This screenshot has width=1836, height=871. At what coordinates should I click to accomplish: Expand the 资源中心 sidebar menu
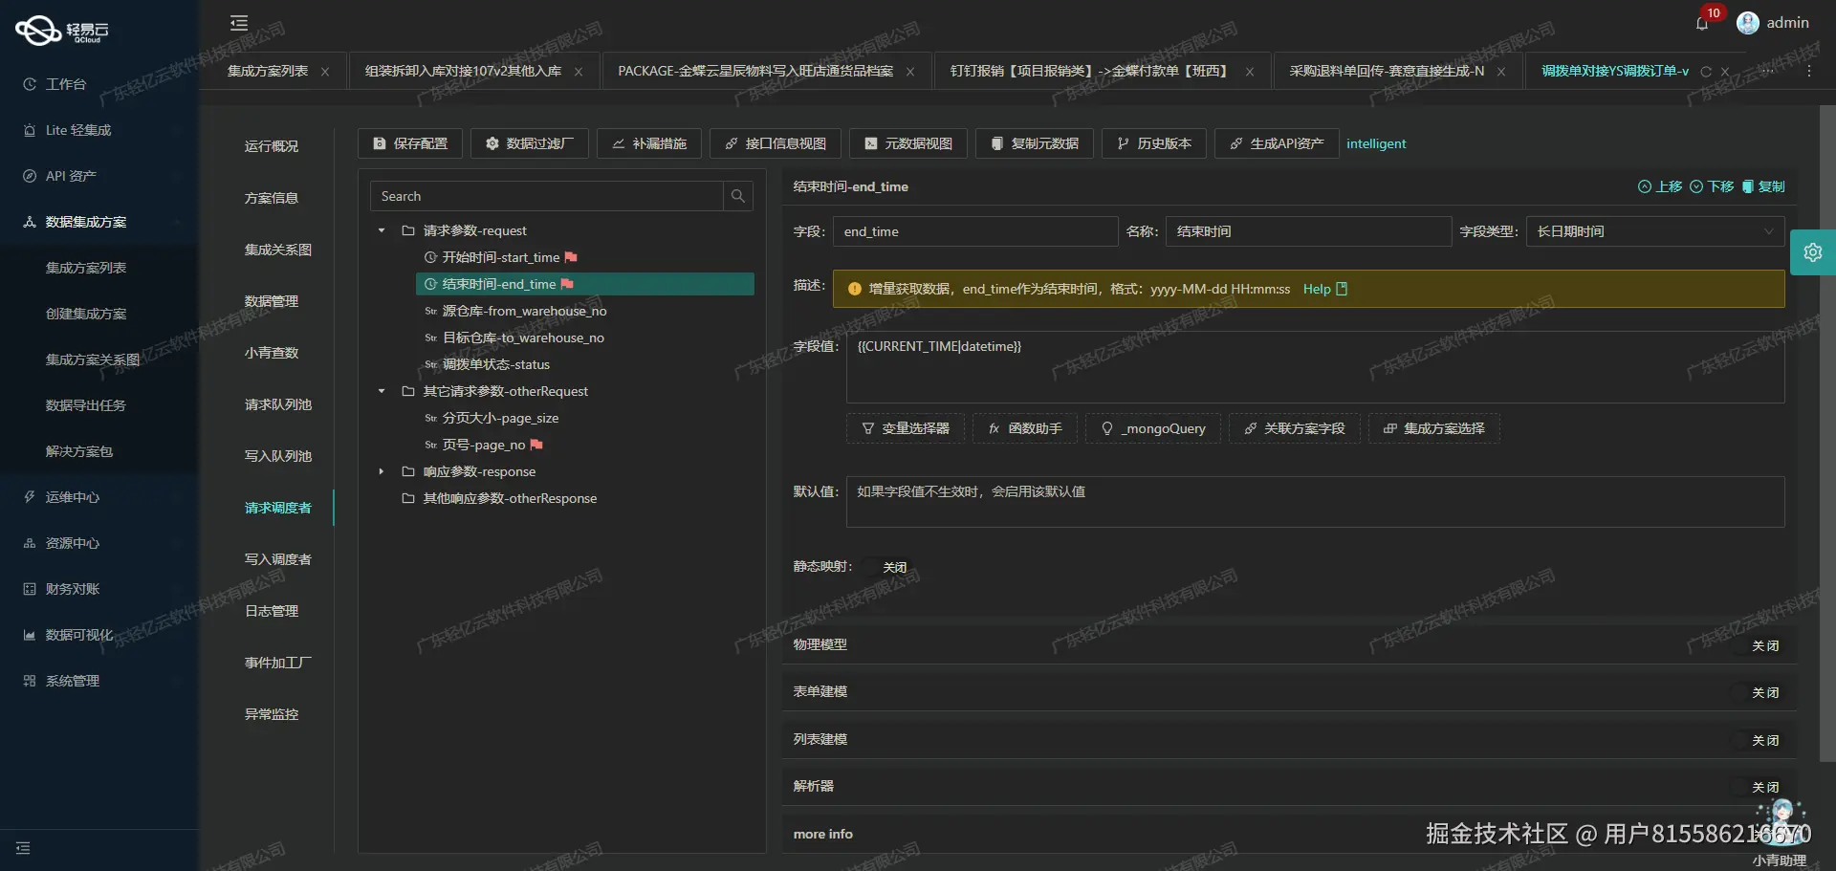coord(99,543)
